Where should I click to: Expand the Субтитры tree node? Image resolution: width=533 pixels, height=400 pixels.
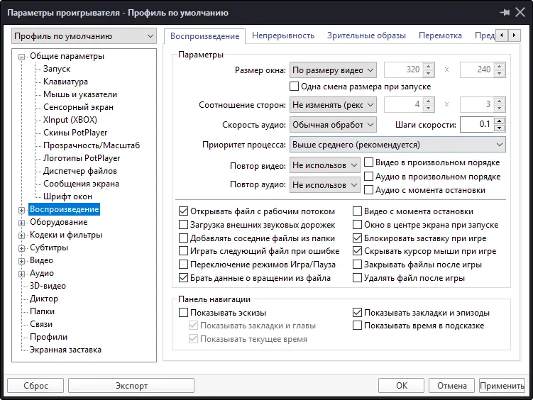pyautogui.click(x=22, y=248)
